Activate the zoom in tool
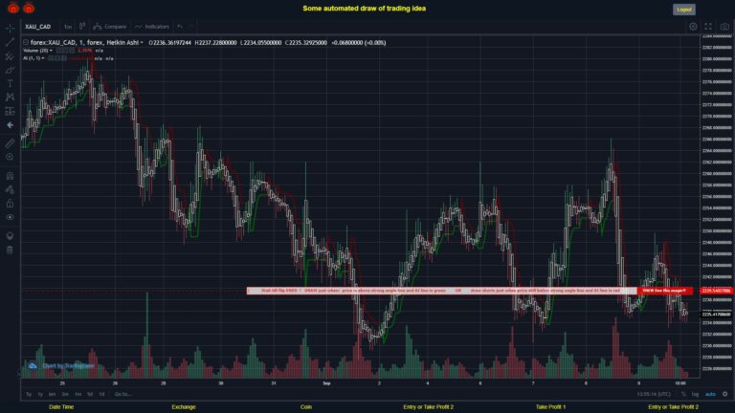 tap(10, 157)
